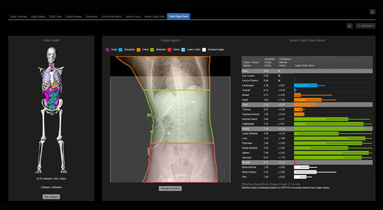Click the Large Intestine organ name
Viewport: 383px width, 210px height.
click(x=249, y=133)
